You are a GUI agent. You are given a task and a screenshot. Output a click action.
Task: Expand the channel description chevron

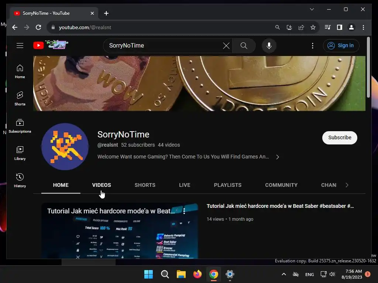pos(278,157)
